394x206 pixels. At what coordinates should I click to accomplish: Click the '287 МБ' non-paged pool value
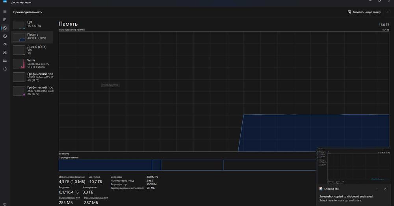(91, 202)
